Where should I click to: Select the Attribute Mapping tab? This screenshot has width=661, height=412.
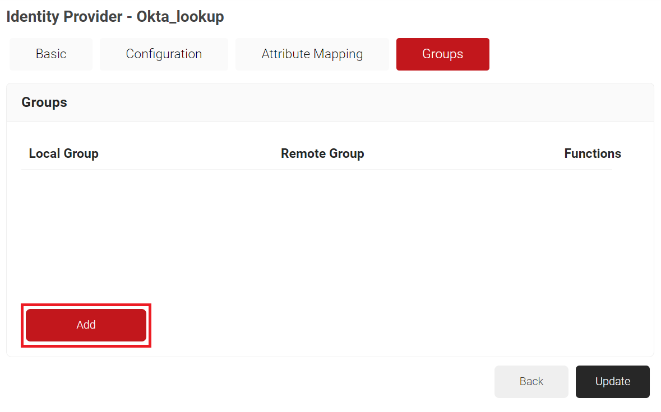[x=312, y=54]
